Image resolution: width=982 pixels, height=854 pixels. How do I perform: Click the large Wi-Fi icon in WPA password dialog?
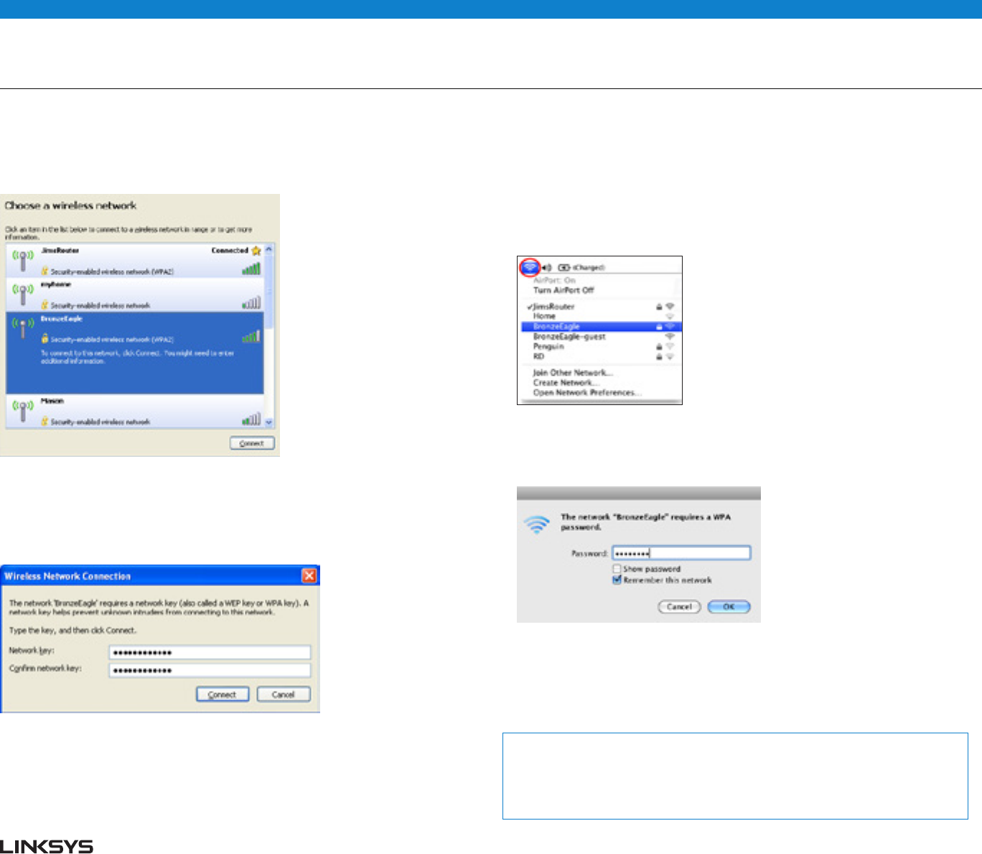click(537, 524)
